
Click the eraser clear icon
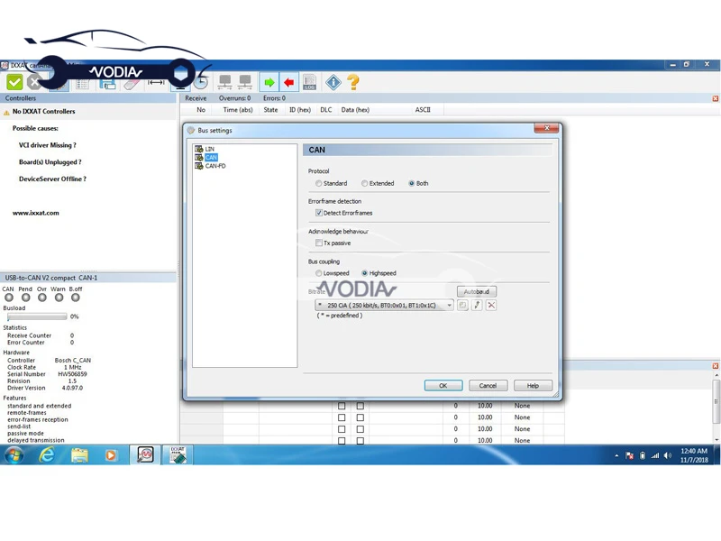(132, 84)
